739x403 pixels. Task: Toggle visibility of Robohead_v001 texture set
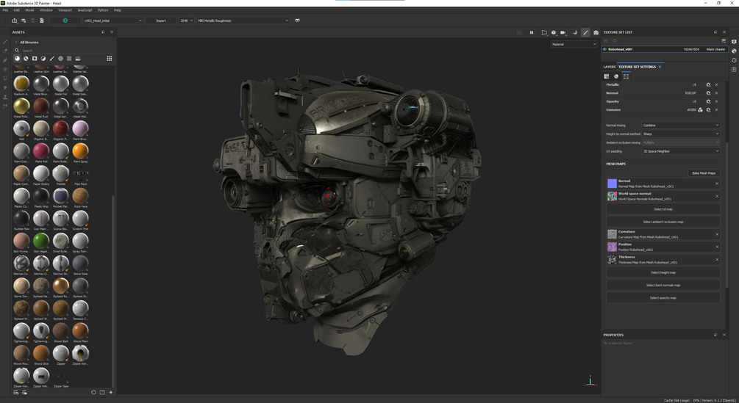[604, 49]
